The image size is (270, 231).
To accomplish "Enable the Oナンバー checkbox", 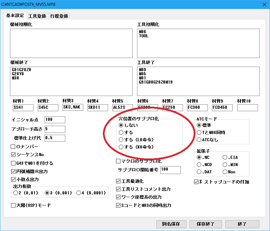I will pos(13,147).
